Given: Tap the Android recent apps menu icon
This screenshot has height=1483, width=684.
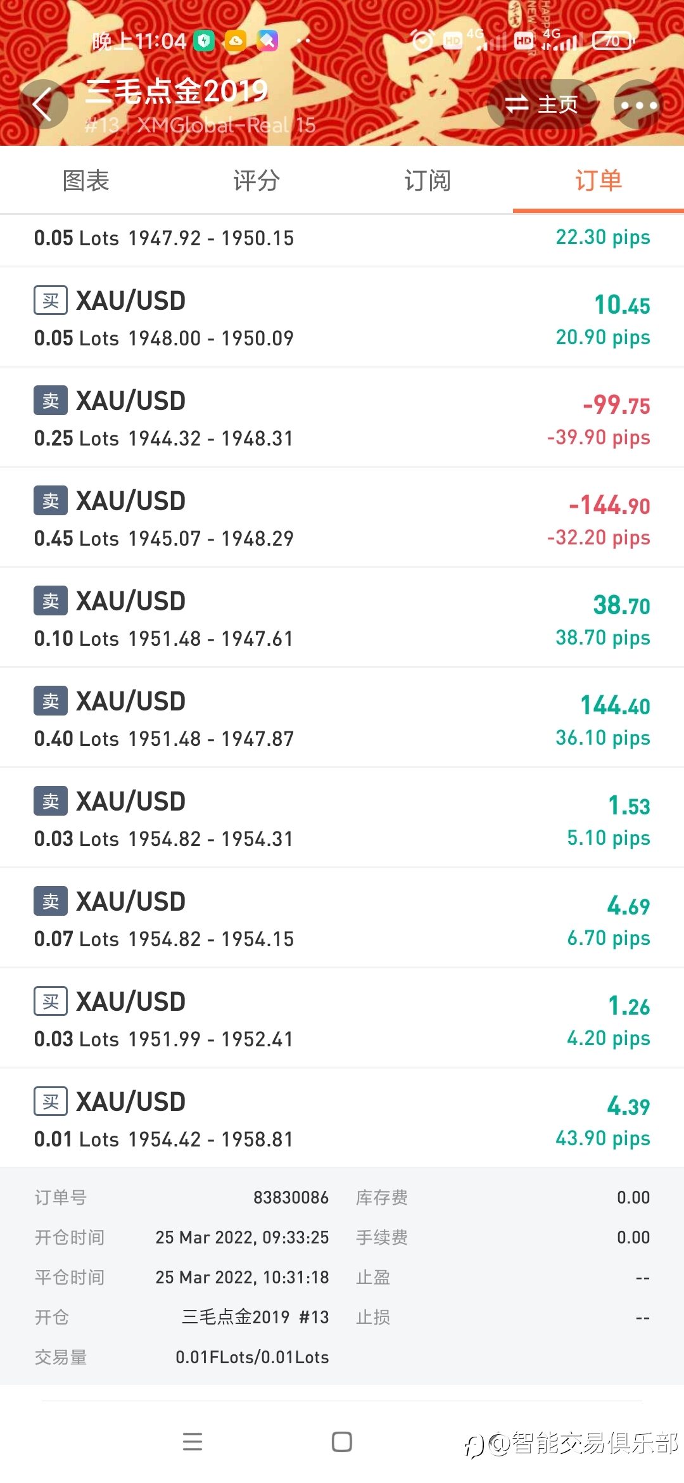Looking at the screenshot, I should pyautogui.click(x=193, y=1442).
